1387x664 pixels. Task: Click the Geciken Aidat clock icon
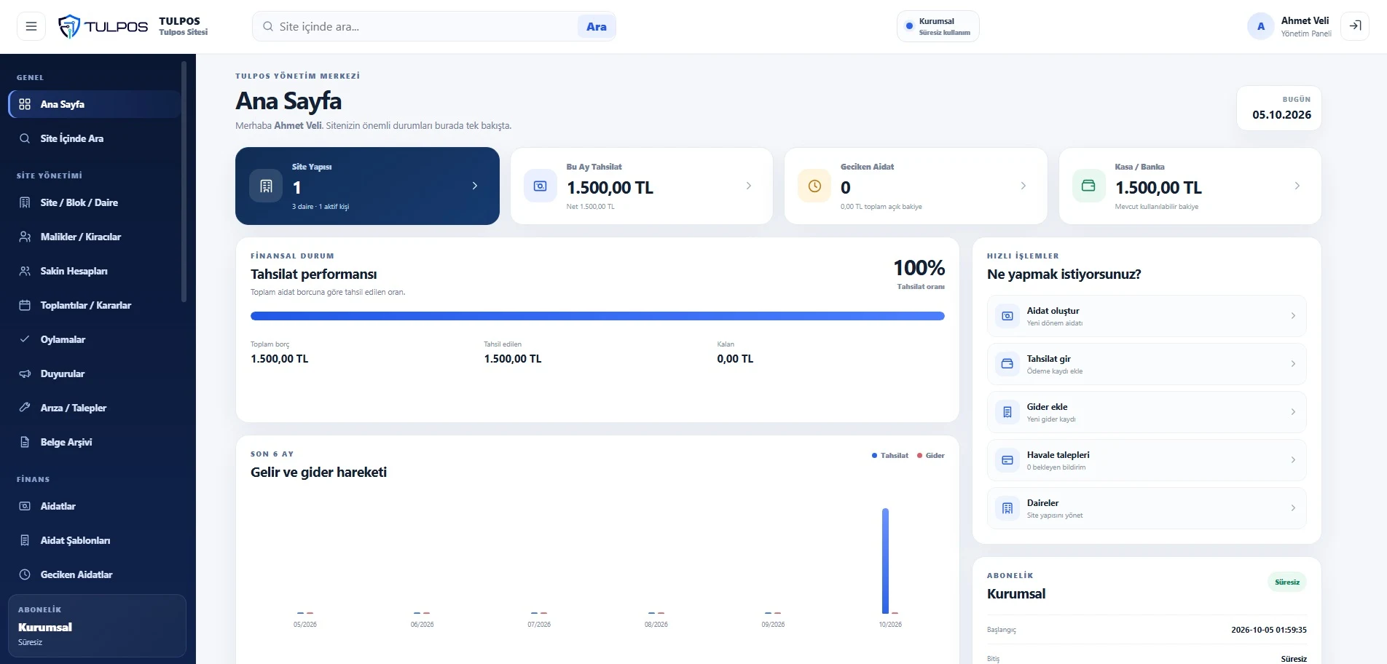(814, 186)
